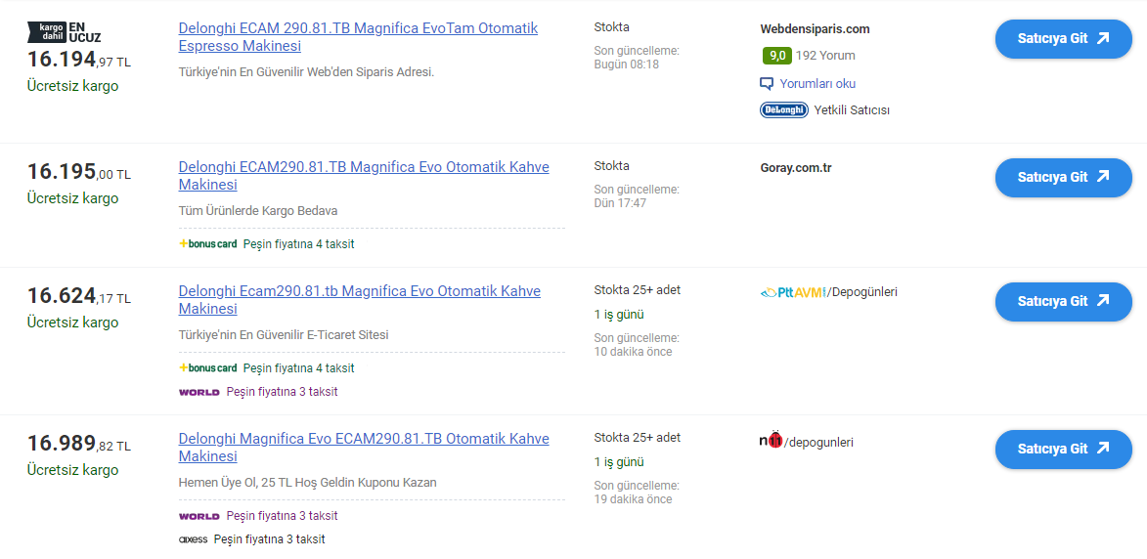Click '19 dakika önce' update text
The height and width of the screenshot is (559, 1147).
[633, 499]
